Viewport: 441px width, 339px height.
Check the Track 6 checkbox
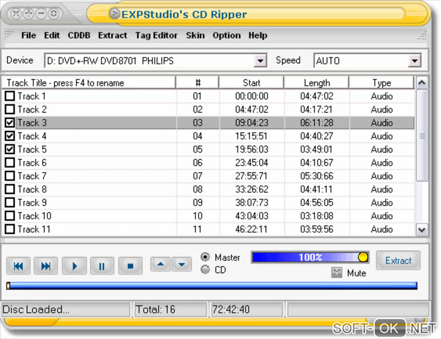pyautogui.click(x=10, y=163)
